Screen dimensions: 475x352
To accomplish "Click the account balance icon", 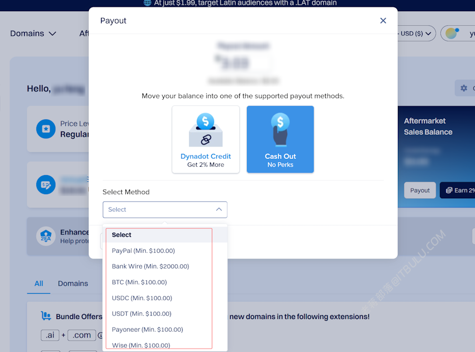I will tap(46, 185).
